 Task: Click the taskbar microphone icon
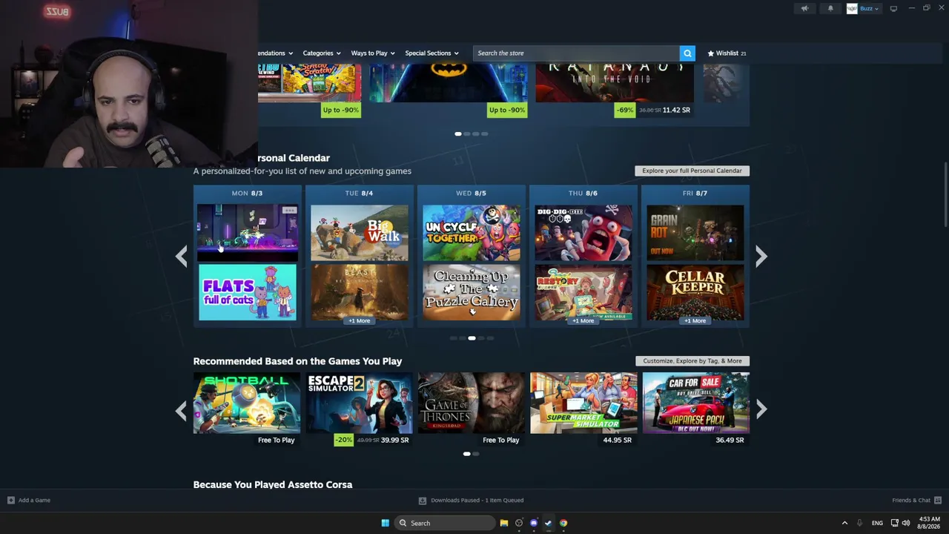[860, 523]
